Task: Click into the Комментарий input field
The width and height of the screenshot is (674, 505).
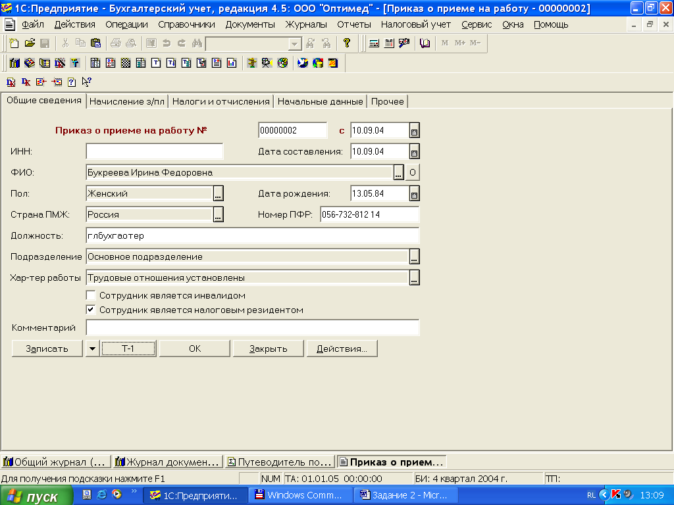Action: tap(252, 327)
